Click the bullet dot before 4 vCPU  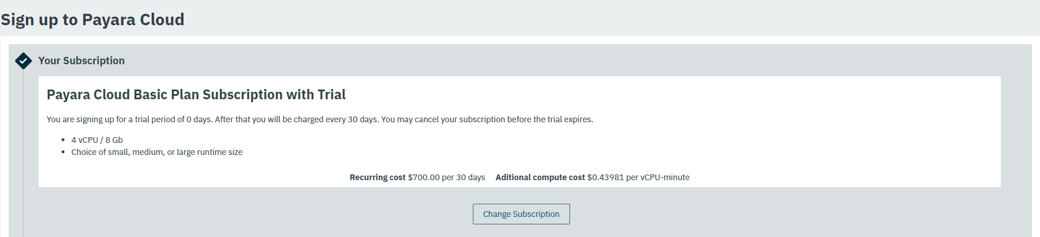point(63,140)
